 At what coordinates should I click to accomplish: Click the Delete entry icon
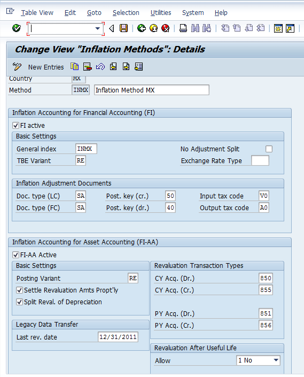click(87, 67)
